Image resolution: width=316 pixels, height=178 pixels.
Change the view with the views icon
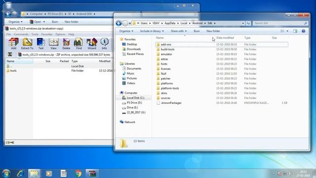pyautogui.click(x=282, y=31)
